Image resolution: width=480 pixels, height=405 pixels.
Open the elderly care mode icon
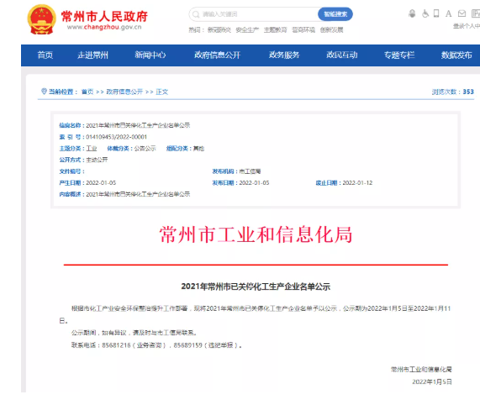(x=413, y=13)
